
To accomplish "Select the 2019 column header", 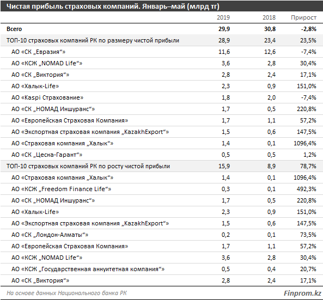I will click(223, 17).
